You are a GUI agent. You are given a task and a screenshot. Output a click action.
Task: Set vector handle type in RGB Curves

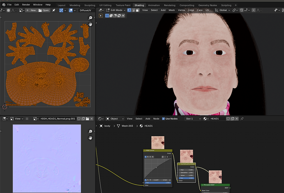(148, 180)
